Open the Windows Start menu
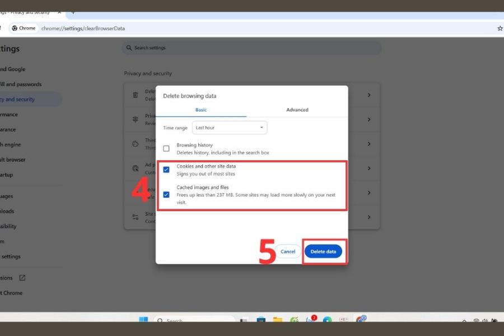The image size is (504, 336). pyautogui.click(x=143, y=320)
